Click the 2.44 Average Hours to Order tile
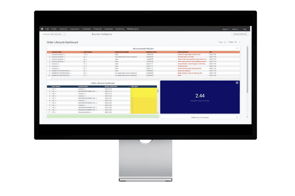 pyautogui.click(x=200, y=97)
